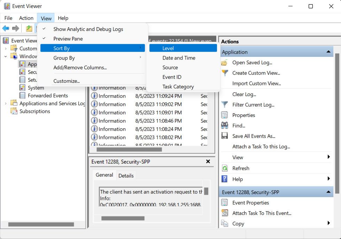
Task: Click the Find binoculars icon
Action: tap(225, 125)
